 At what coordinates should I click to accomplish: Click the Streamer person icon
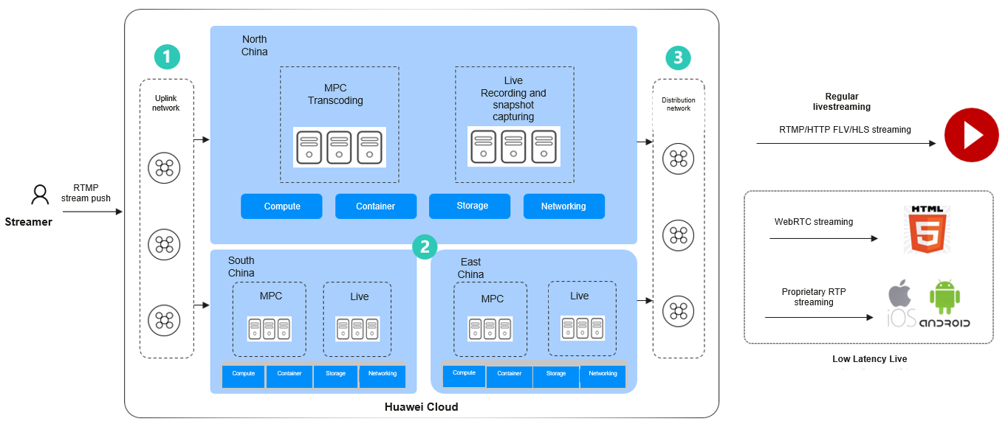click(40, 195)
